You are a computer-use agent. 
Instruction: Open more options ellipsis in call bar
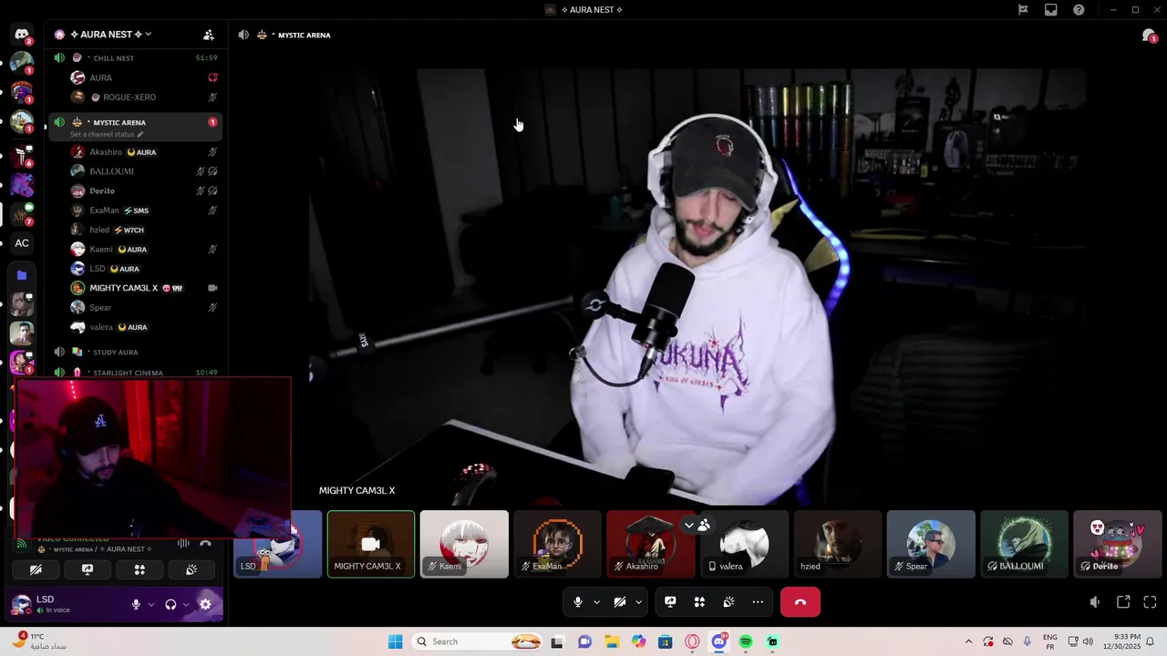758,602
